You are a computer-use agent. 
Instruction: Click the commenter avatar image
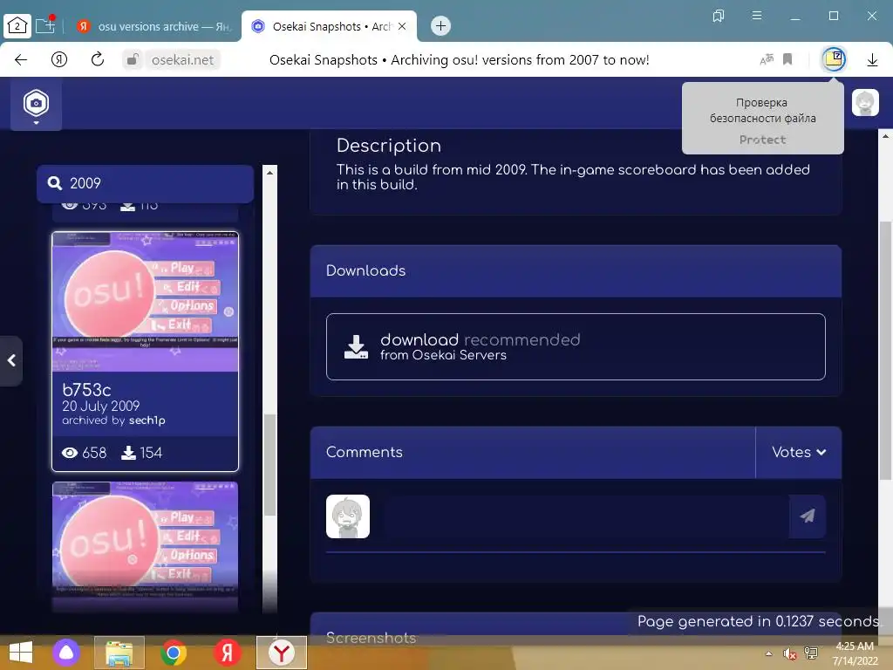(347, 516)
